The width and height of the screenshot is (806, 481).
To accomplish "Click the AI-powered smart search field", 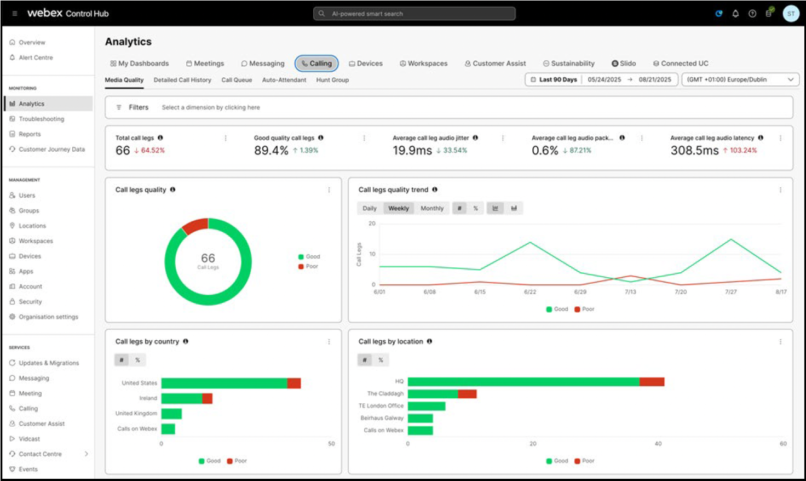I will click(414, 14).
